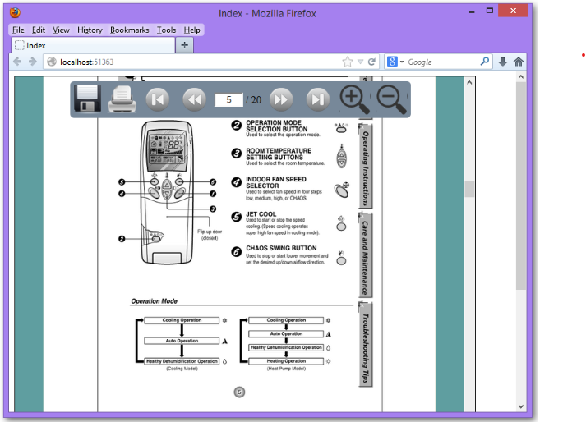Open the Help menu

(191, 30)
